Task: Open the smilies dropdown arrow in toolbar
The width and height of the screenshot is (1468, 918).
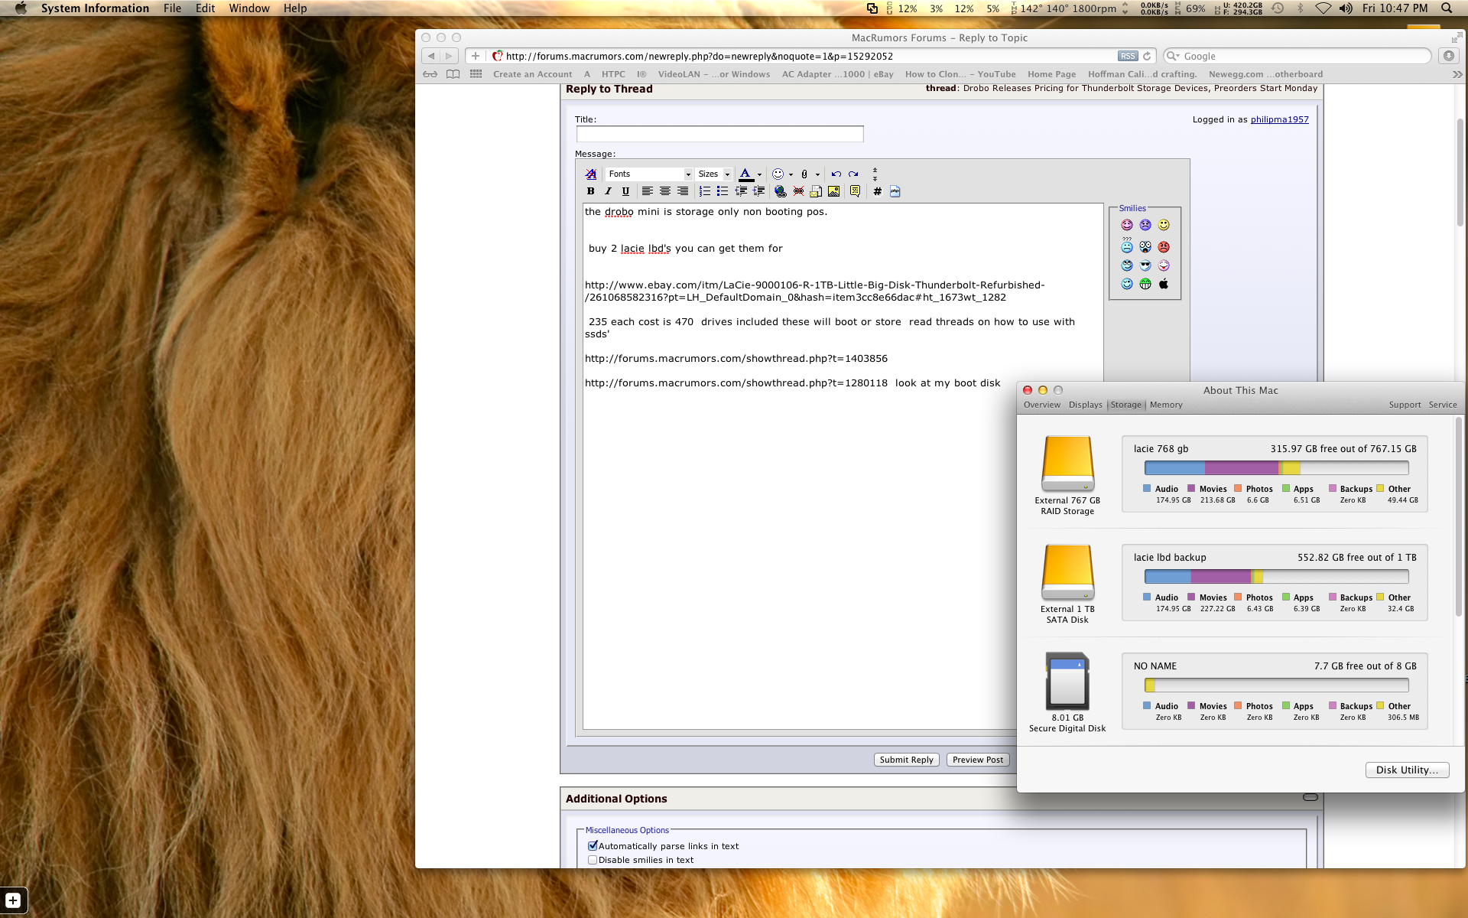Action: 791,174
